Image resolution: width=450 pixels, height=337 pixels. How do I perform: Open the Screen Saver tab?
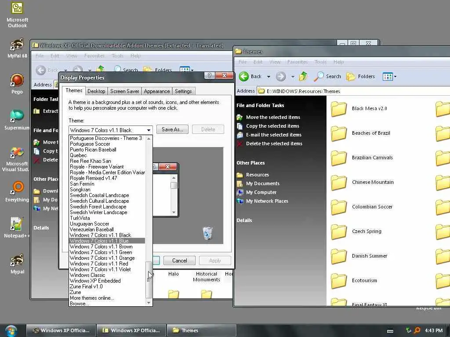pos(124,91)
